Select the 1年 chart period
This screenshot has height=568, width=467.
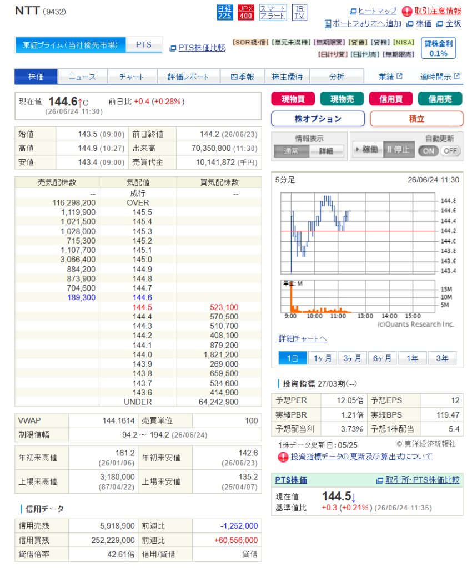(412, 358)
